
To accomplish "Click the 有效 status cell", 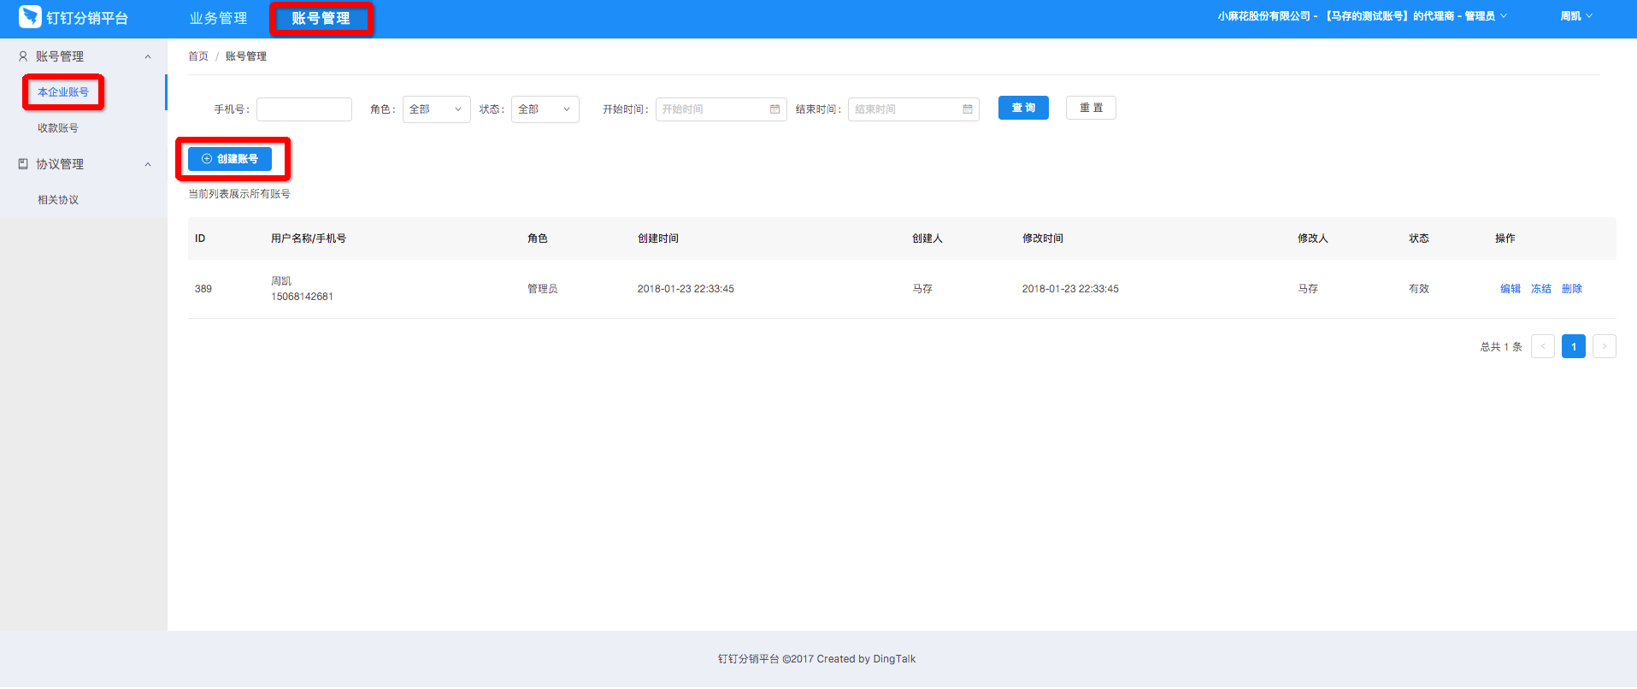I will 1419,289.
